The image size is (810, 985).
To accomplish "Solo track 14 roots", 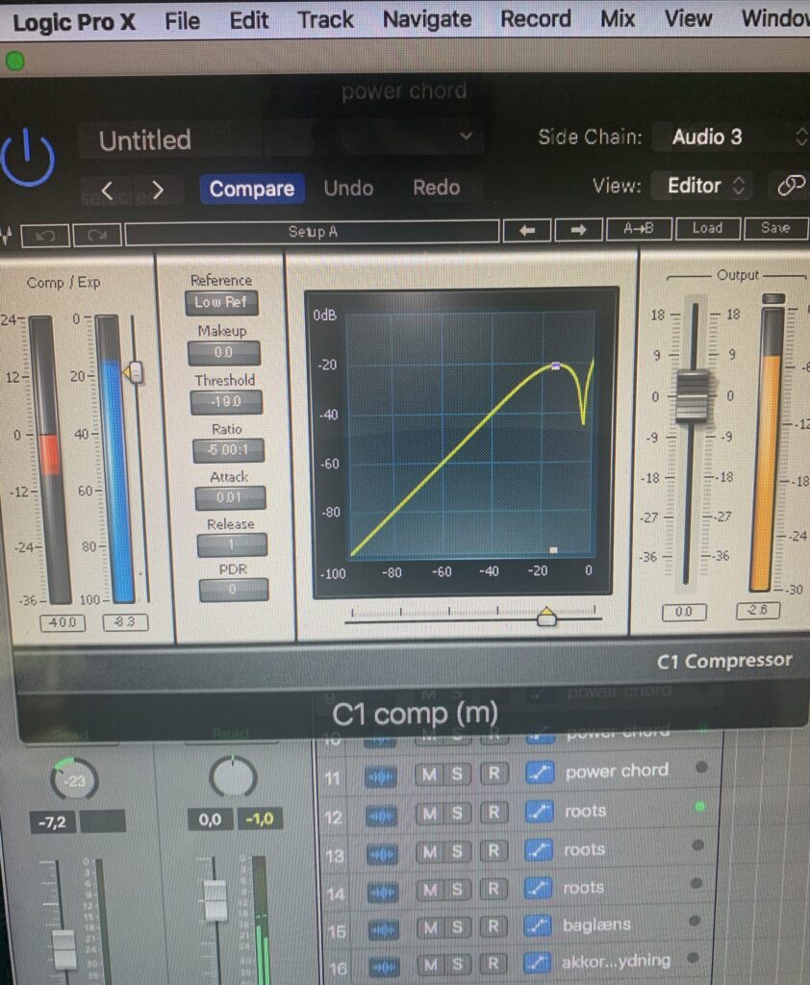I will tap(457, 890).
